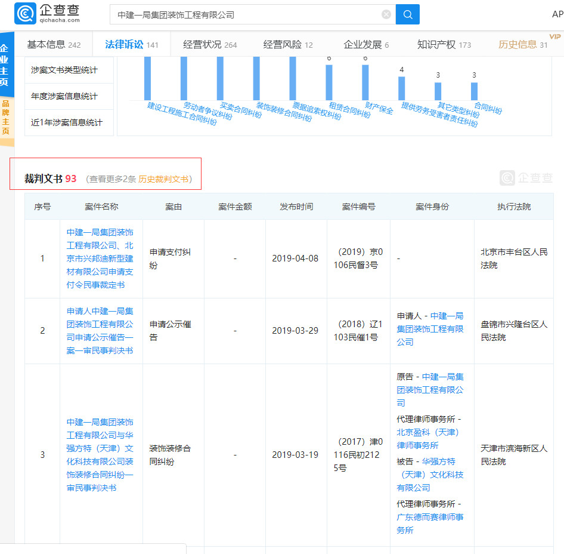
Task: Clear the search box with the X icon
Action: pos(386,14)
